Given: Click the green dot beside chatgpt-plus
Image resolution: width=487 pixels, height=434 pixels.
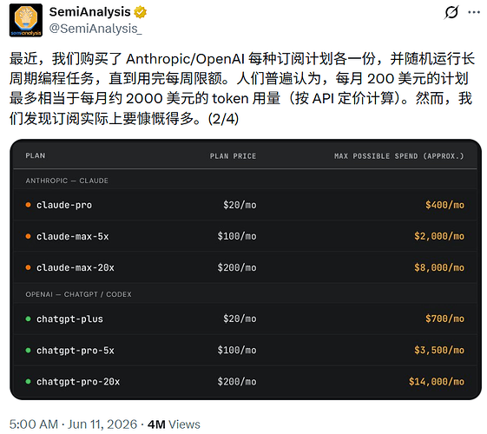Looking at the screenshot, I should point(28,319).
